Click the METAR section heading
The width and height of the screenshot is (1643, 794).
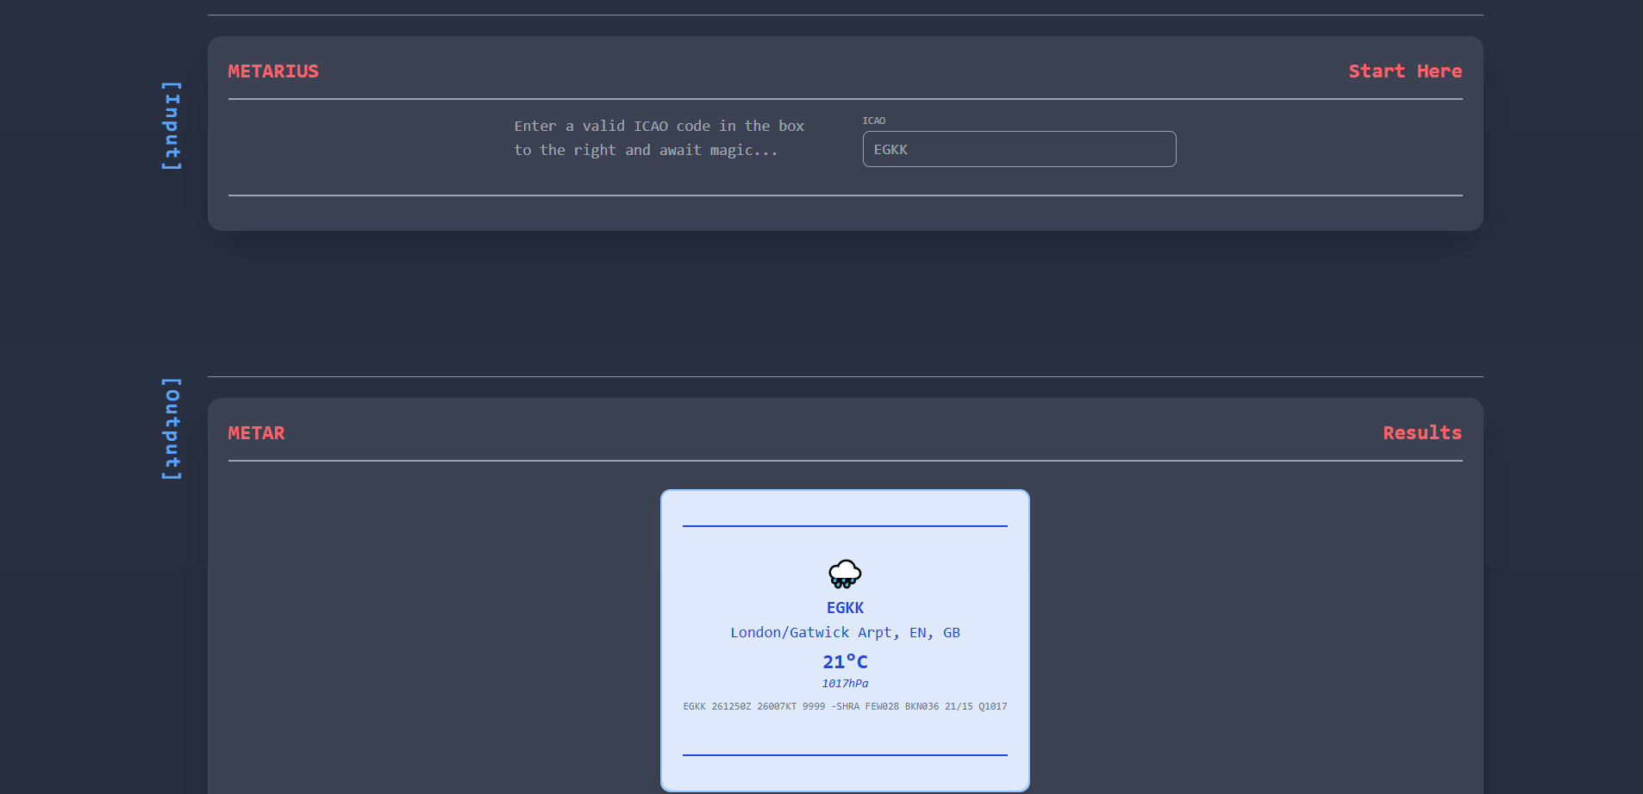(x=256, y=433)
